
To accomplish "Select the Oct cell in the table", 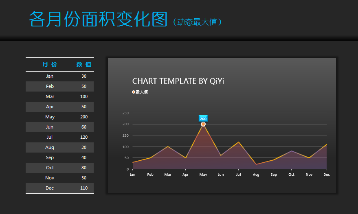I will coord(50,168).
